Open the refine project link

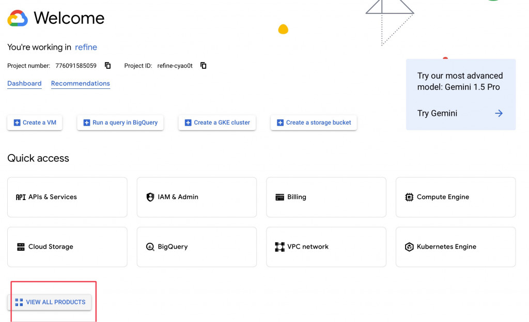point(86,47)
